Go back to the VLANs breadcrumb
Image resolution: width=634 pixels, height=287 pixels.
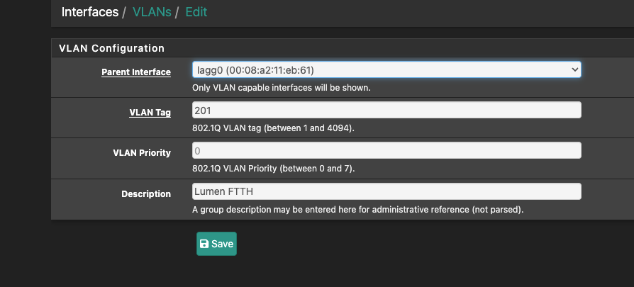point(152,12)
